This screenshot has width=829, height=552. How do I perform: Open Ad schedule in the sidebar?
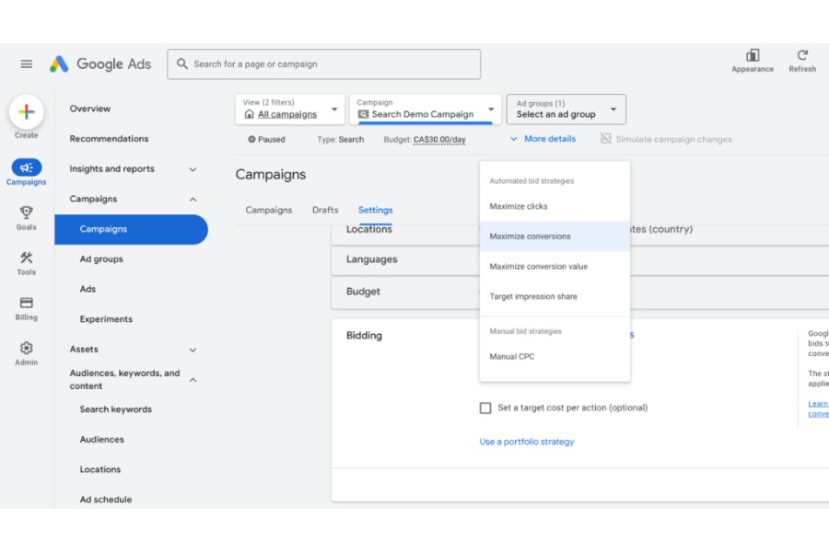(106, 500)
